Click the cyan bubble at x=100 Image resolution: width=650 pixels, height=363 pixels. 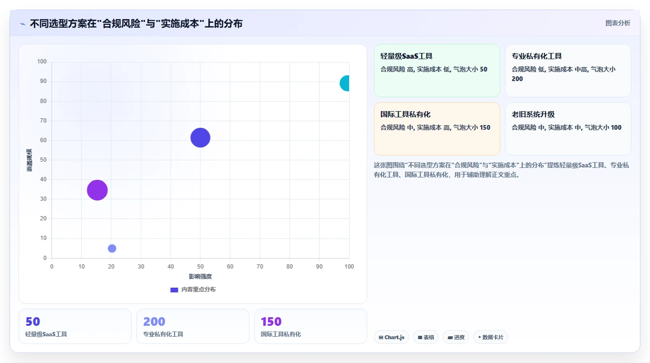coord(345,83)
